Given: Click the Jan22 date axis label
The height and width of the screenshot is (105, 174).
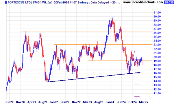Looking at the screenshot, I should coord(54,102).
